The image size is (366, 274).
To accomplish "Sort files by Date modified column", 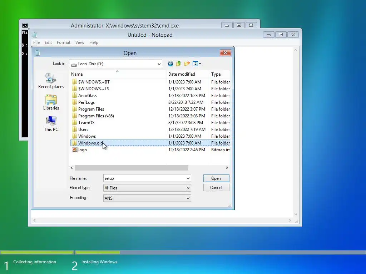I will [187, 74].
